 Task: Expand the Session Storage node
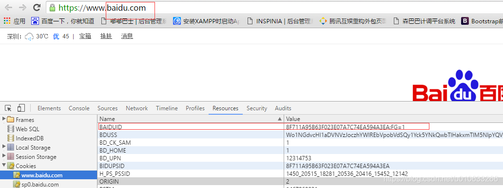tap(4, 156)
